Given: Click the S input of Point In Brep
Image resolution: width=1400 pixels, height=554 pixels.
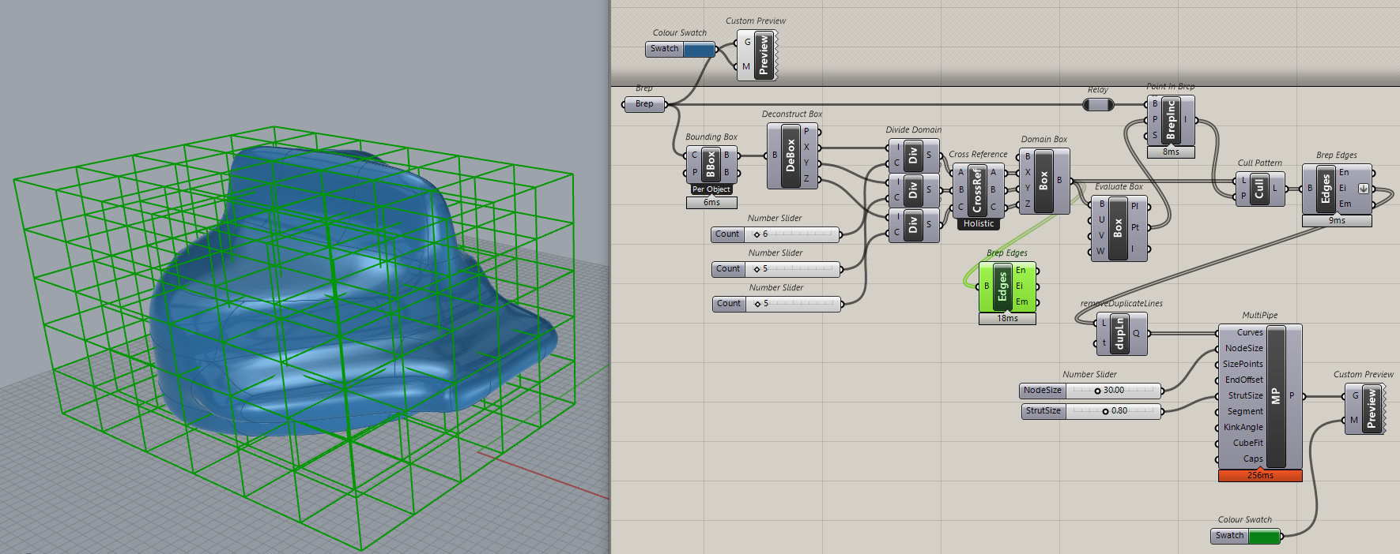Looking at the screenshot, I should pos(1155,136).
